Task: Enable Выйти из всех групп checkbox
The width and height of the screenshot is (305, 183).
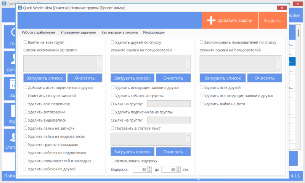Action: click(x=25, y=42)
